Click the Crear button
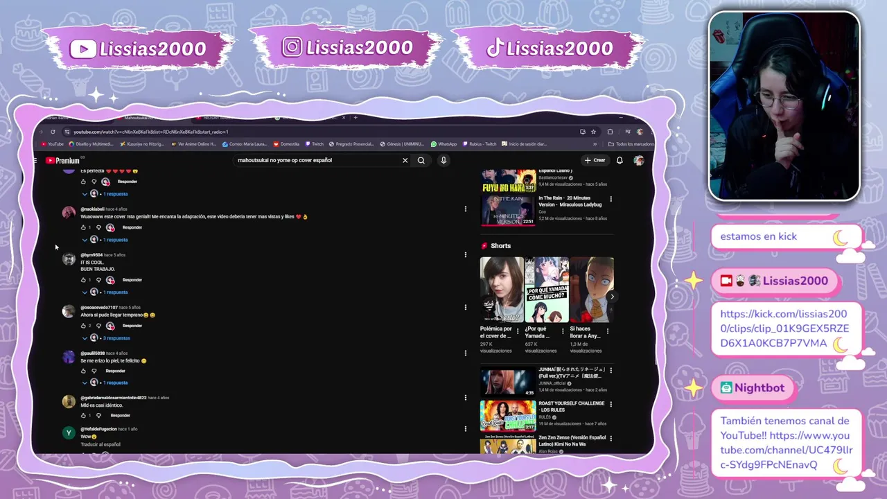Viewport: 887px width, 499px height. 595,160
